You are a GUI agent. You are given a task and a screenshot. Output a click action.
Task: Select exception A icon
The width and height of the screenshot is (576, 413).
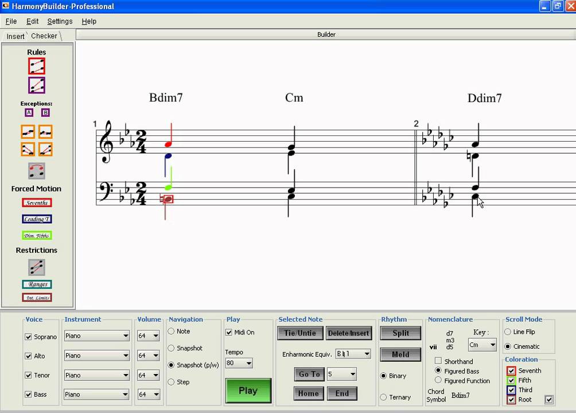click(29, 113)
